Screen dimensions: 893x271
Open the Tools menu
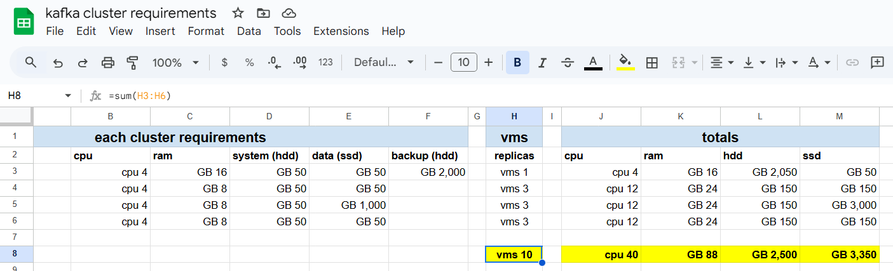pos(287,31)
